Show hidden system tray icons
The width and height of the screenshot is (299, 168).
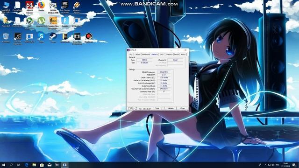click(x=265, y=165)
